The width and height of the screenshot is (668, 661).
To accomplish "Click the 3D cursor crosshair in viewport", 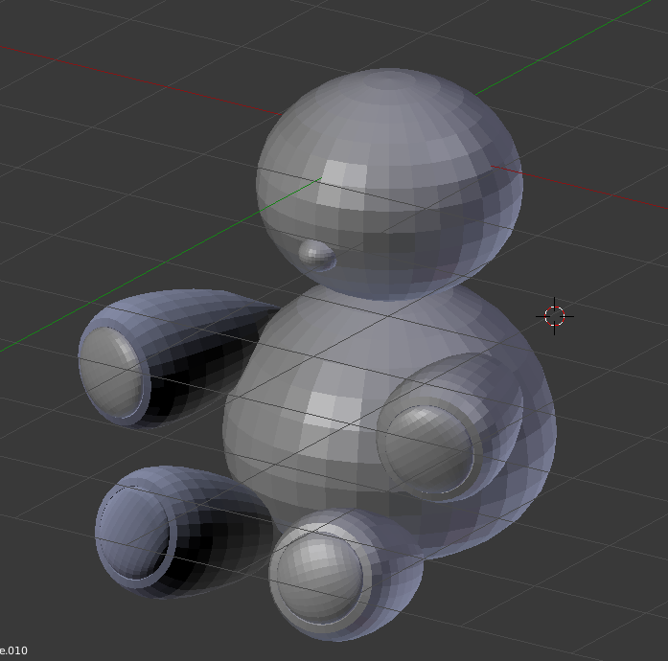I will click(554, 316).
